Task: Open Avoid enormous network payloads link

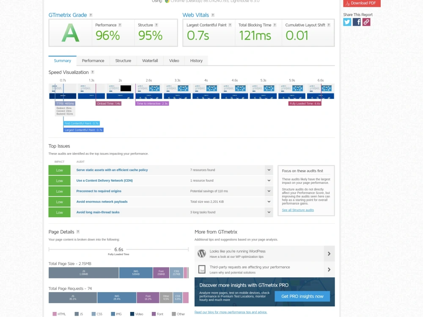Action: coord(102,202)
